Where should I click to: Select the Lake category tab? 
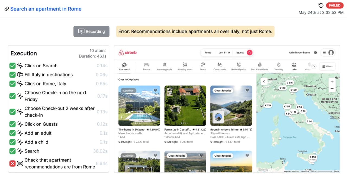[x=294, y=66]
